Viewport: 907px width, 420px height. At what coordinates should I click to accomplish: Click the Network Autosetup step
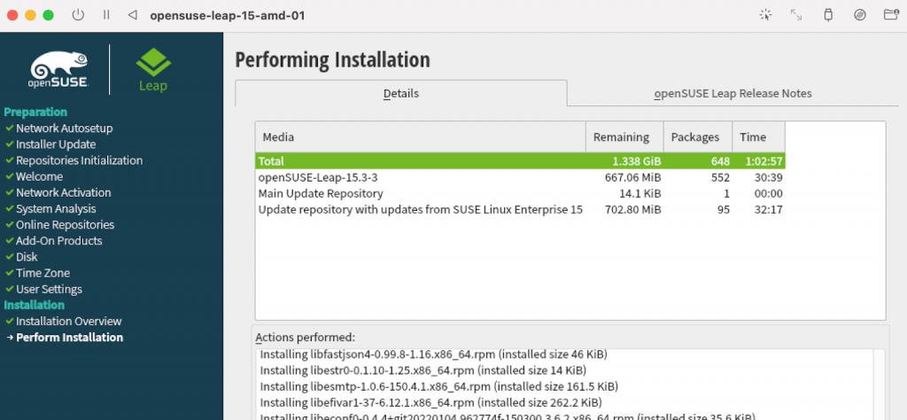[x=64, y=128]
